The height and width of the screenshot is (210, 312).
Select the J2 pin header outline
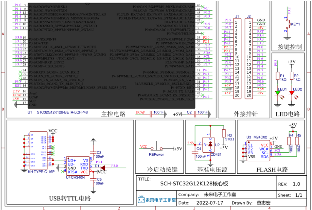[249, 59]
